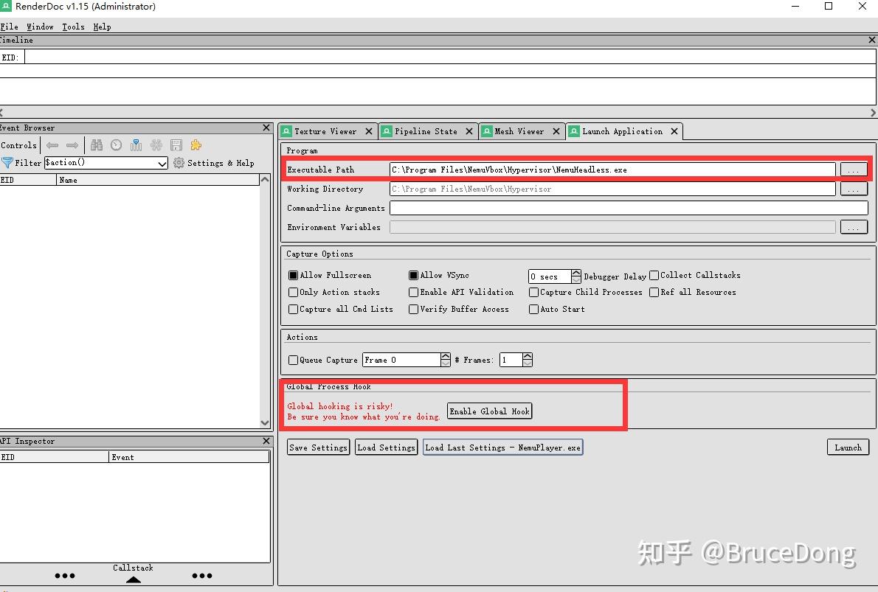878x592 pixels.
Task: Go to previous action with left arrow
Action: point(52,145)
